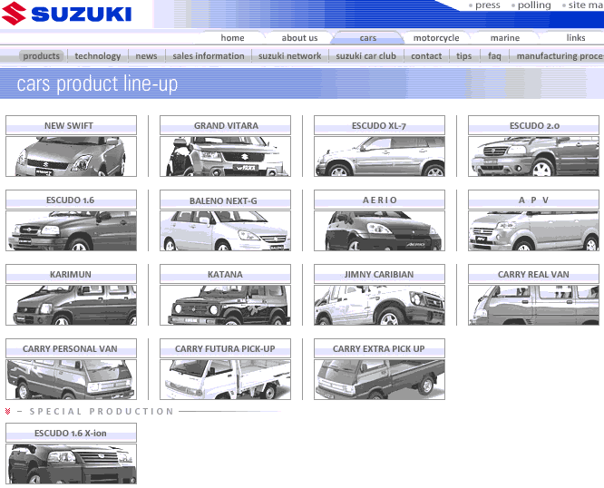This screenshot has height=488, width=604.
Task: Open the technology submenu item
Action: coord(97,56)
